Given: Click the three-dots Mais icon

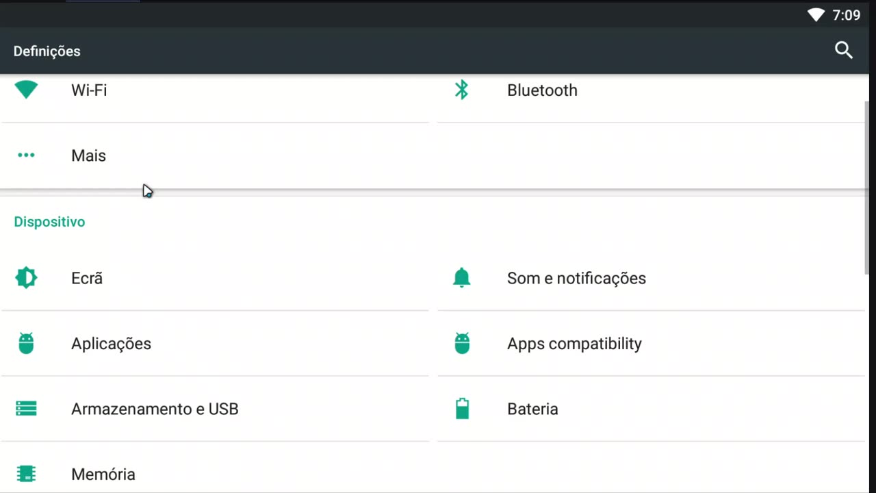Looking at the screenshot, I should point(26,155).
